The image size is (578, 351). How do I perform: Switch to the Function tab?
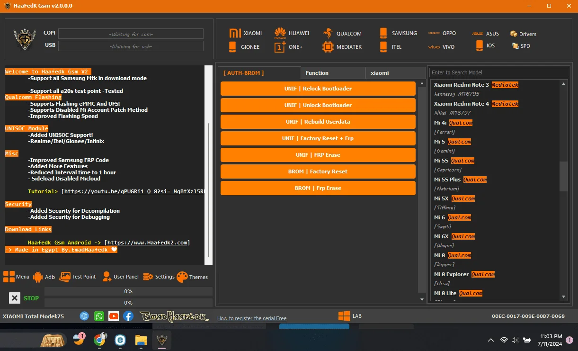pyautogui.click(x=333, y=73)
